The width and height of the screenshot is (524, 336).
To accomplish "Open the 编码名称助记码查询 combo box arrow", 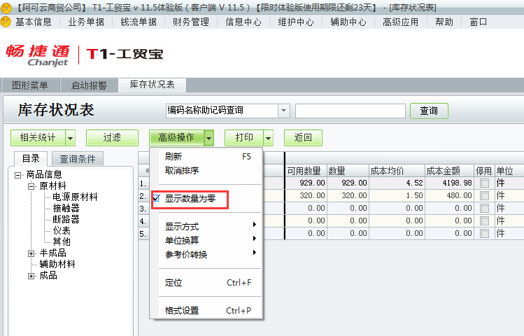I will (284, 111).
